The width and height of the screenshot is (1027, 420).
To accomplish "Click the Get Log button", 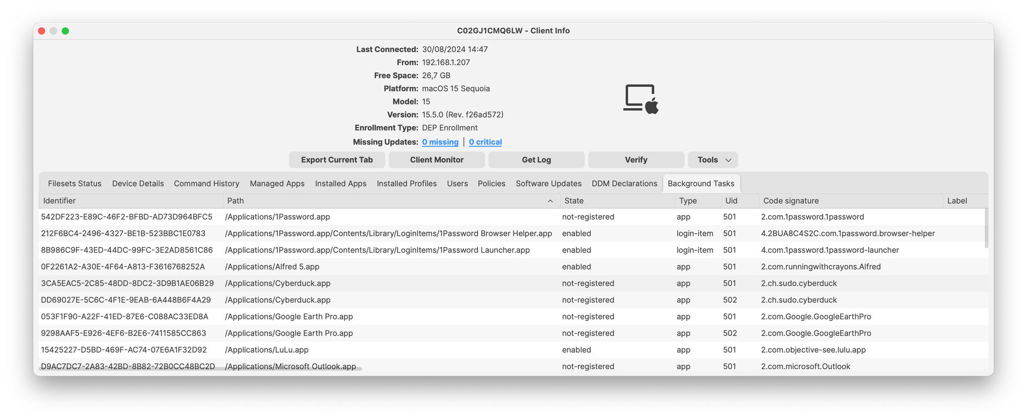I will click(537, 160).
